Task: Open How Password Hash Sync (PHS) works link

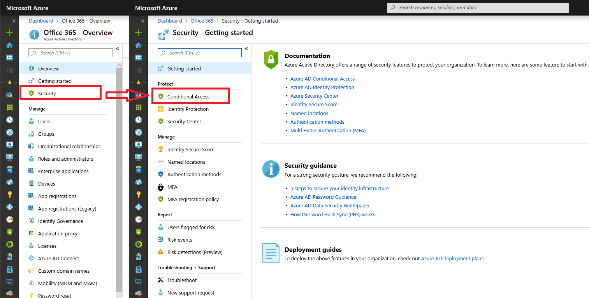Action: tap(332, 214)
